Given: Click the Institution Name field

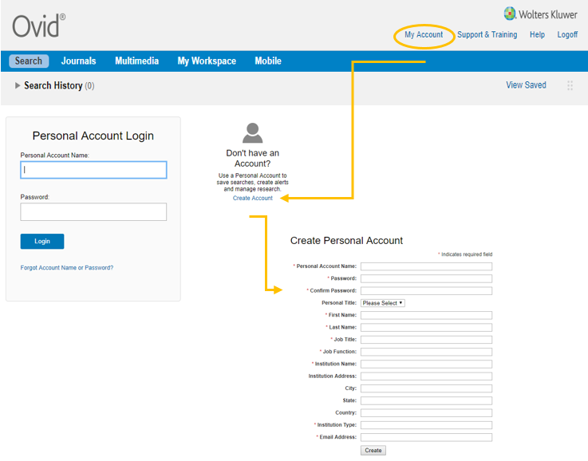Looking at the screenshot, I should click(x=426, y=364).
